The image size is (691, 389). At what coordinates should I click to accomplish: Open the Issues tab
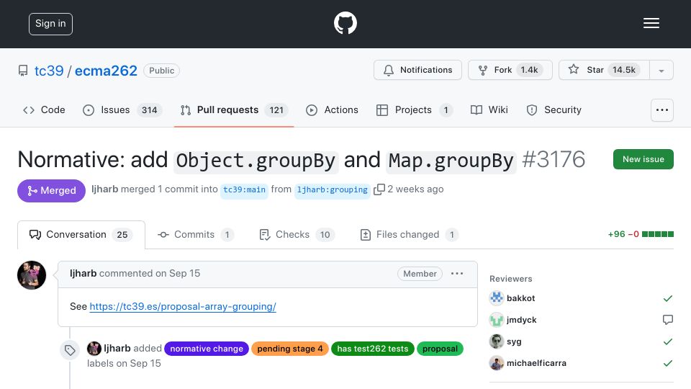coord(122,109)
